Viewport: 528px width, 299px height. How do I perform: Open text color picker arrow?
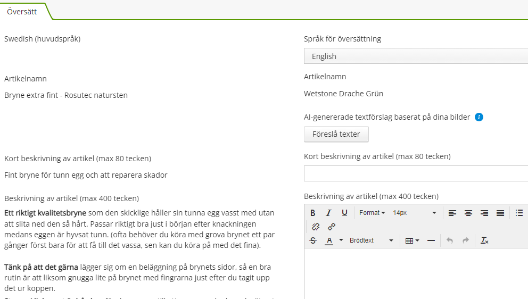click(341, 240)
